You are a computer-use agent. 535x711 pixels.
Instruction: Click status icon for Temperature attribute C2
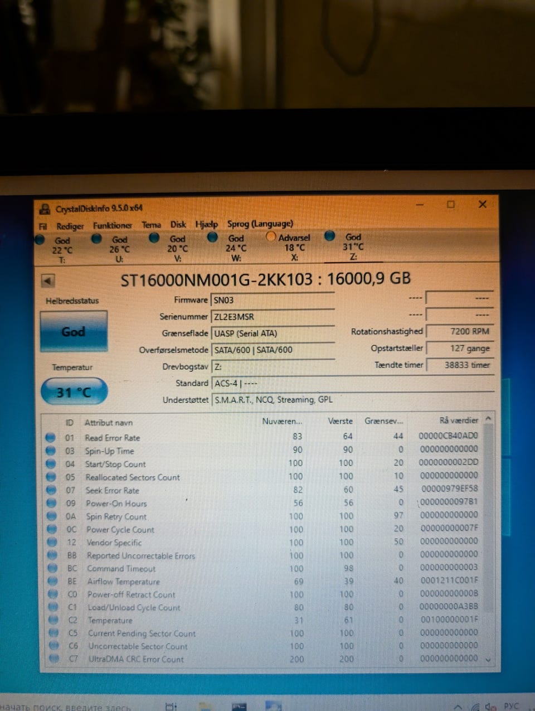[x=53, y=620]
